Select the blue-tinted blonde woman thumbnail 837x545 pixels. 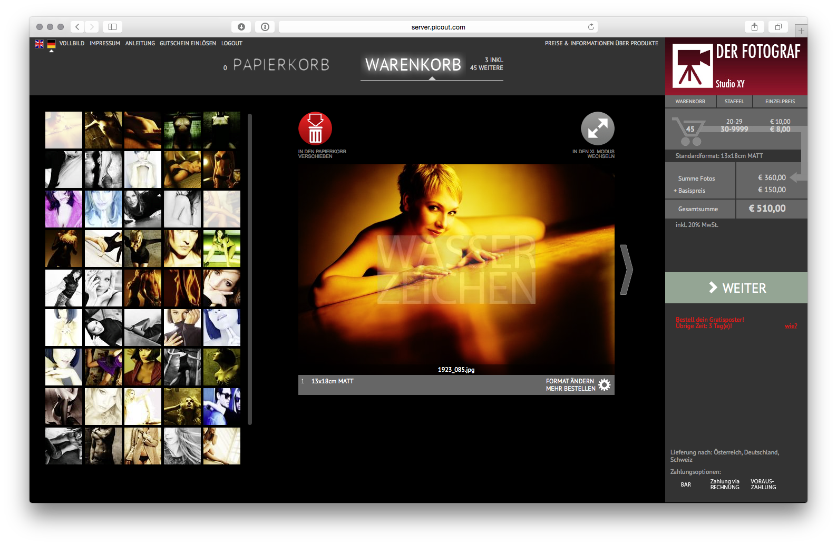[x=103, y=209]
